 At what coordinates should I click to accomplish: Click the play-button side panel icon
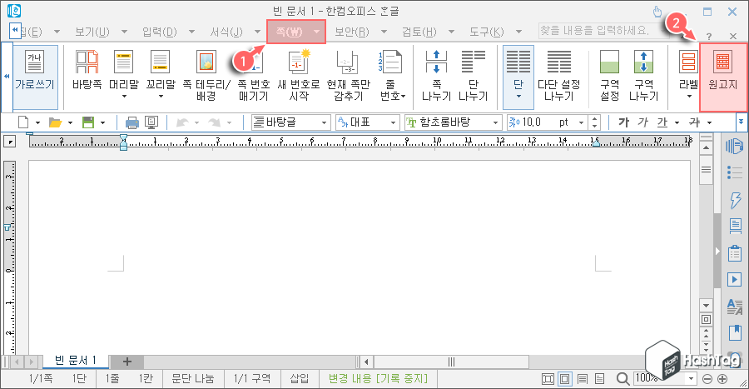(x=734, y=279)
